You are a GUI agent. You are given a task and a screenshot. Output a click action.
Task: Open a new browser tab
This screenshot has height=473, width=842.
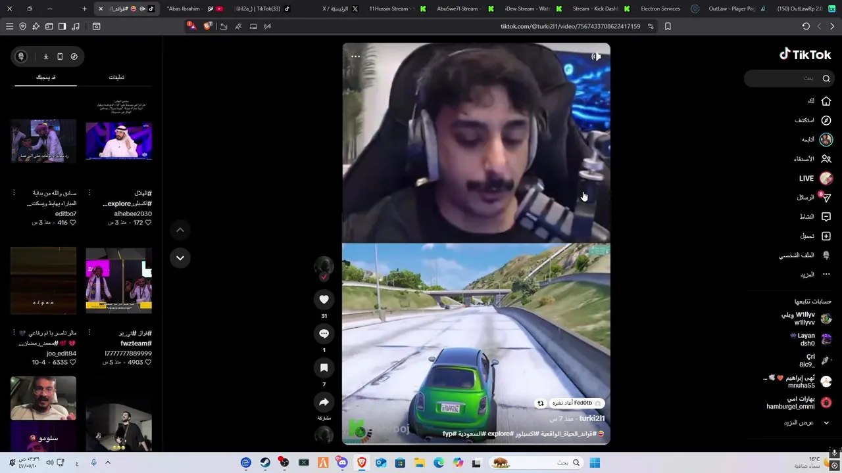pos(84,9)
